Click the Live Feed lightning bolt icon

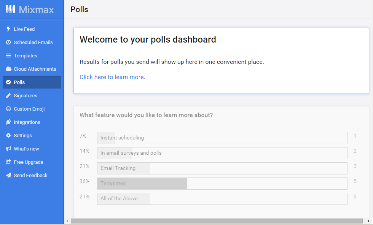point(8,29)
